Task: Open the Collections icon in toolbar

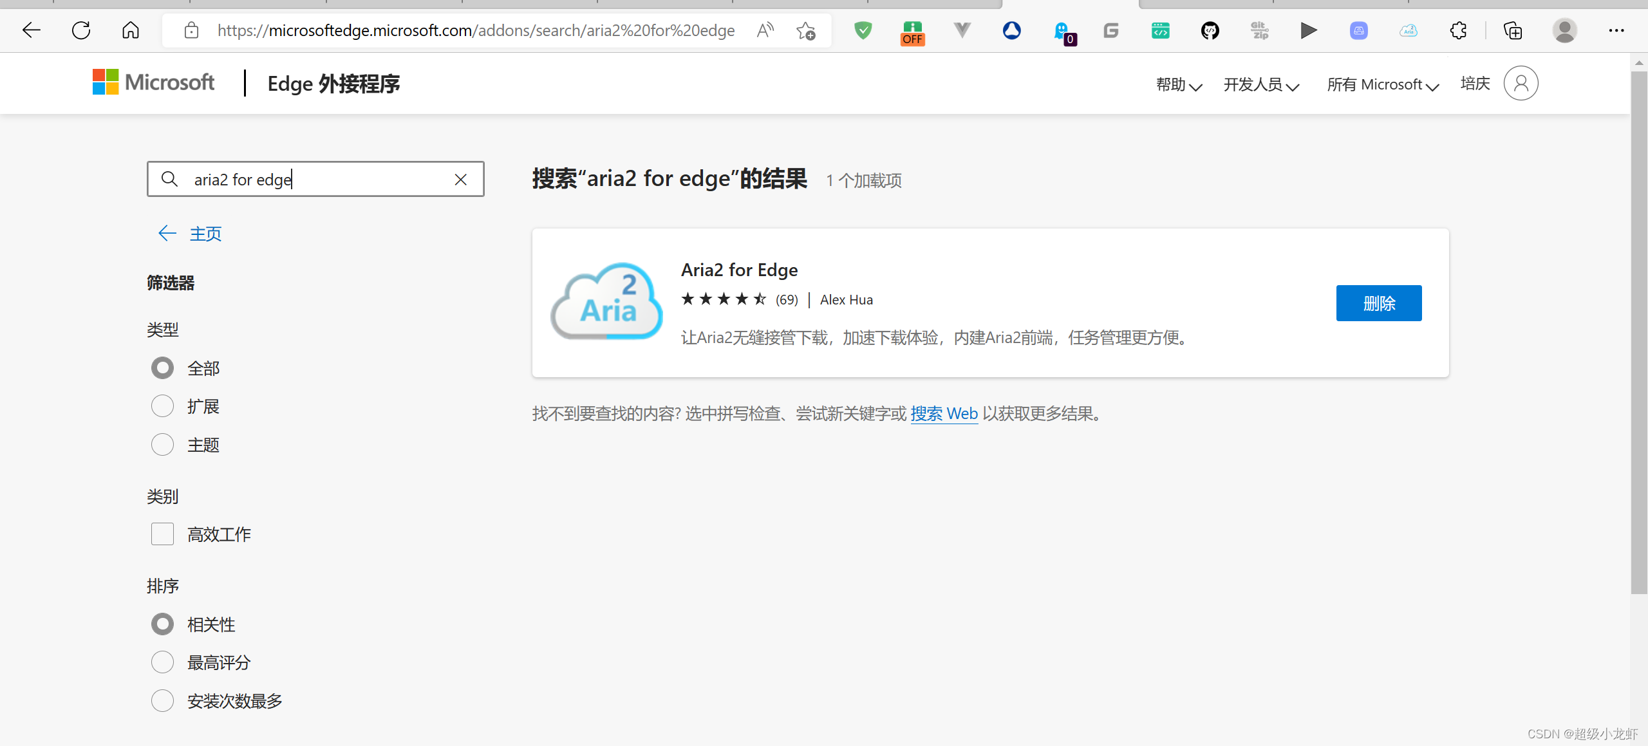Action: [x=1513, y=30]
